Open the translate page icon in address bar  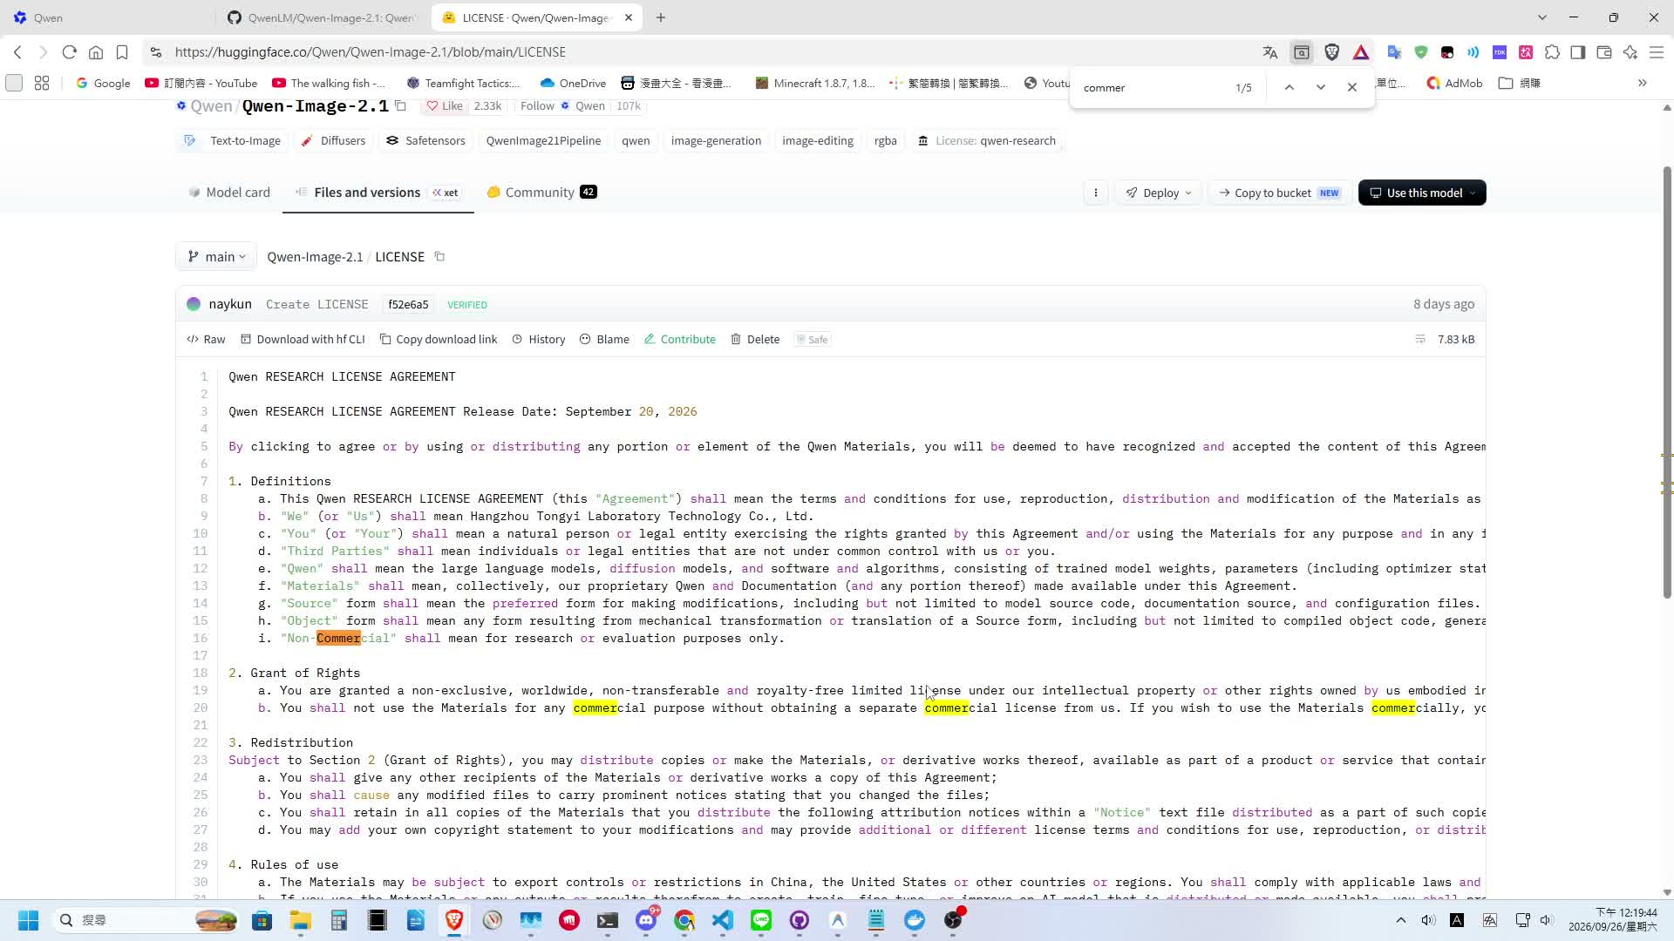pos(1270,52)
